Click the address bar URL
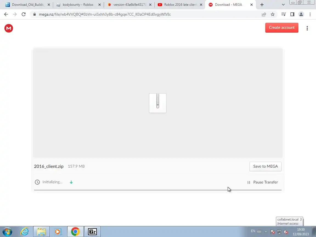The image size is (316, 237). coord(105,14)
